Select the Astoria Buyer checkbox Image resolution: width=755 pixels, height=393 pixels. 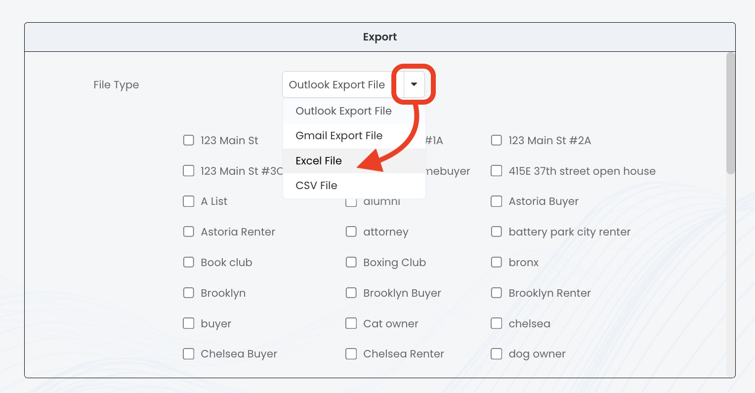click(497, 201)
